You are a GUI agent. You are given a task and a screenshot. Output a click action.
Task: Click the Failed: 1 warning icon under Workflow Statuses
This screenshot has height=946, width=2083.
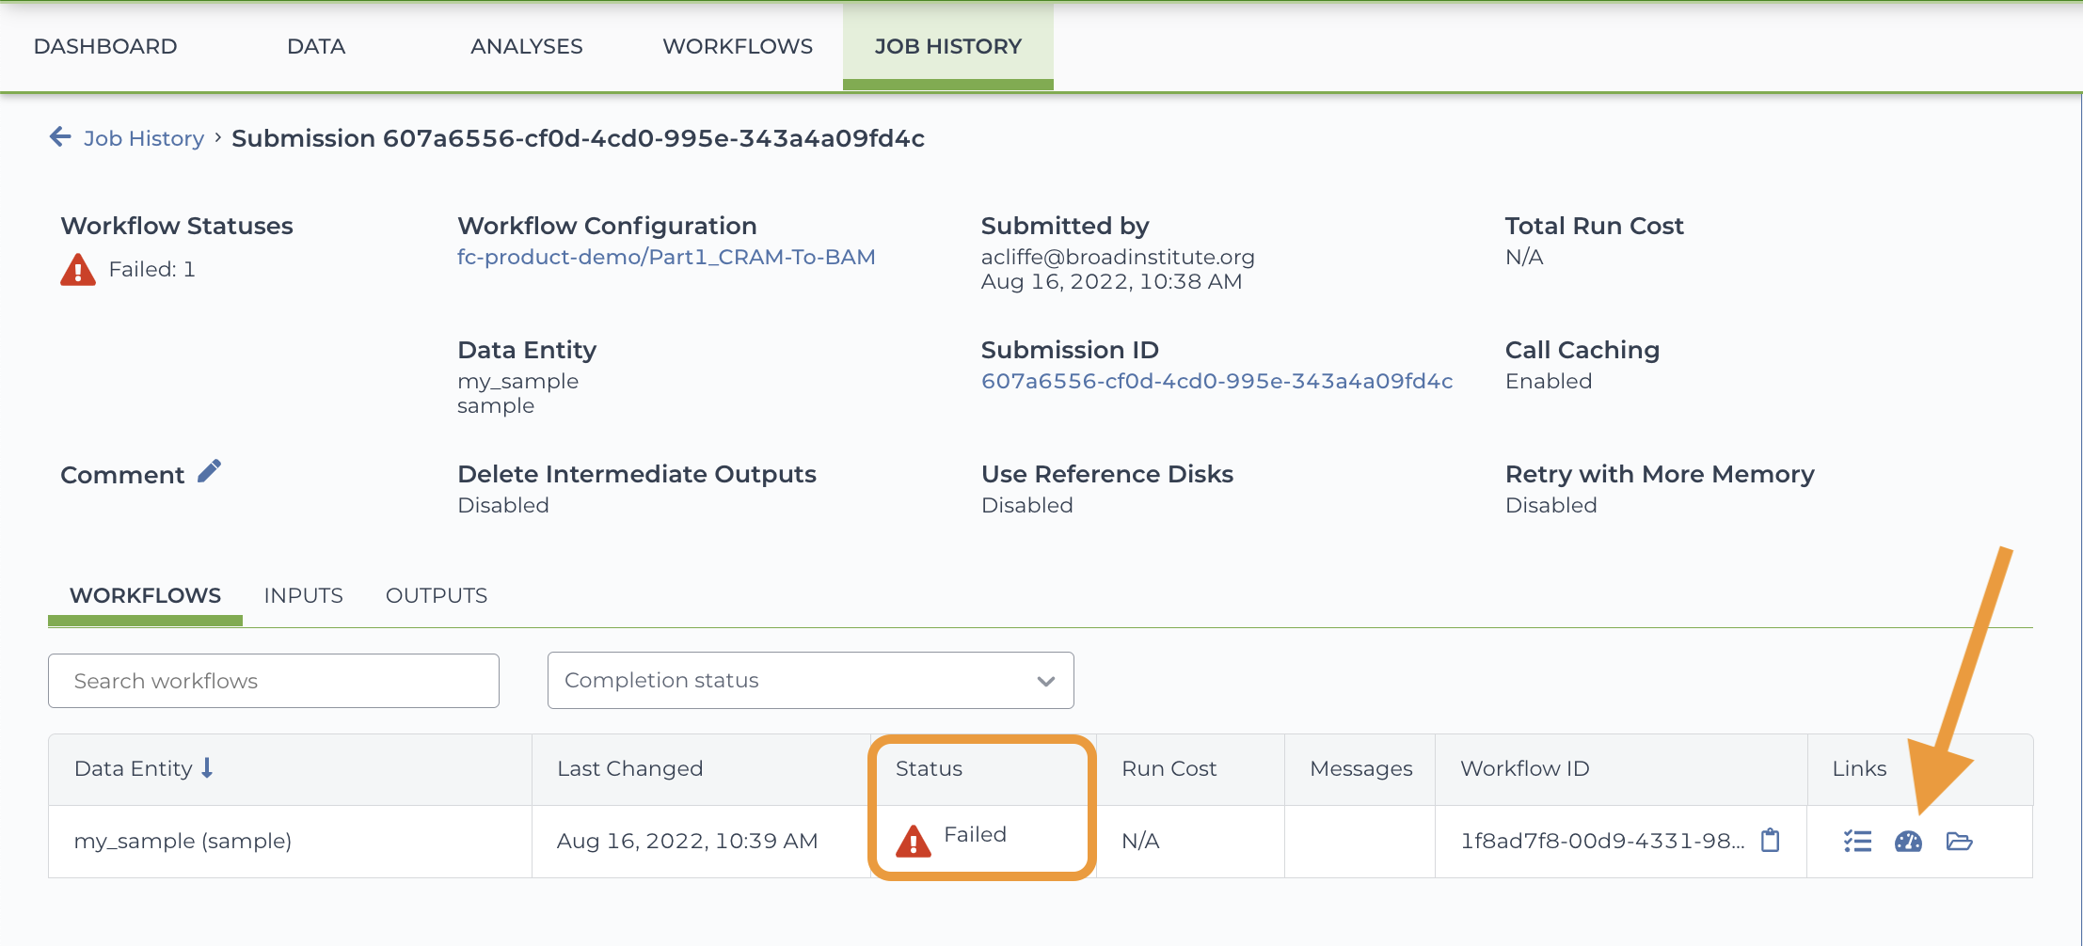[78, 270]
